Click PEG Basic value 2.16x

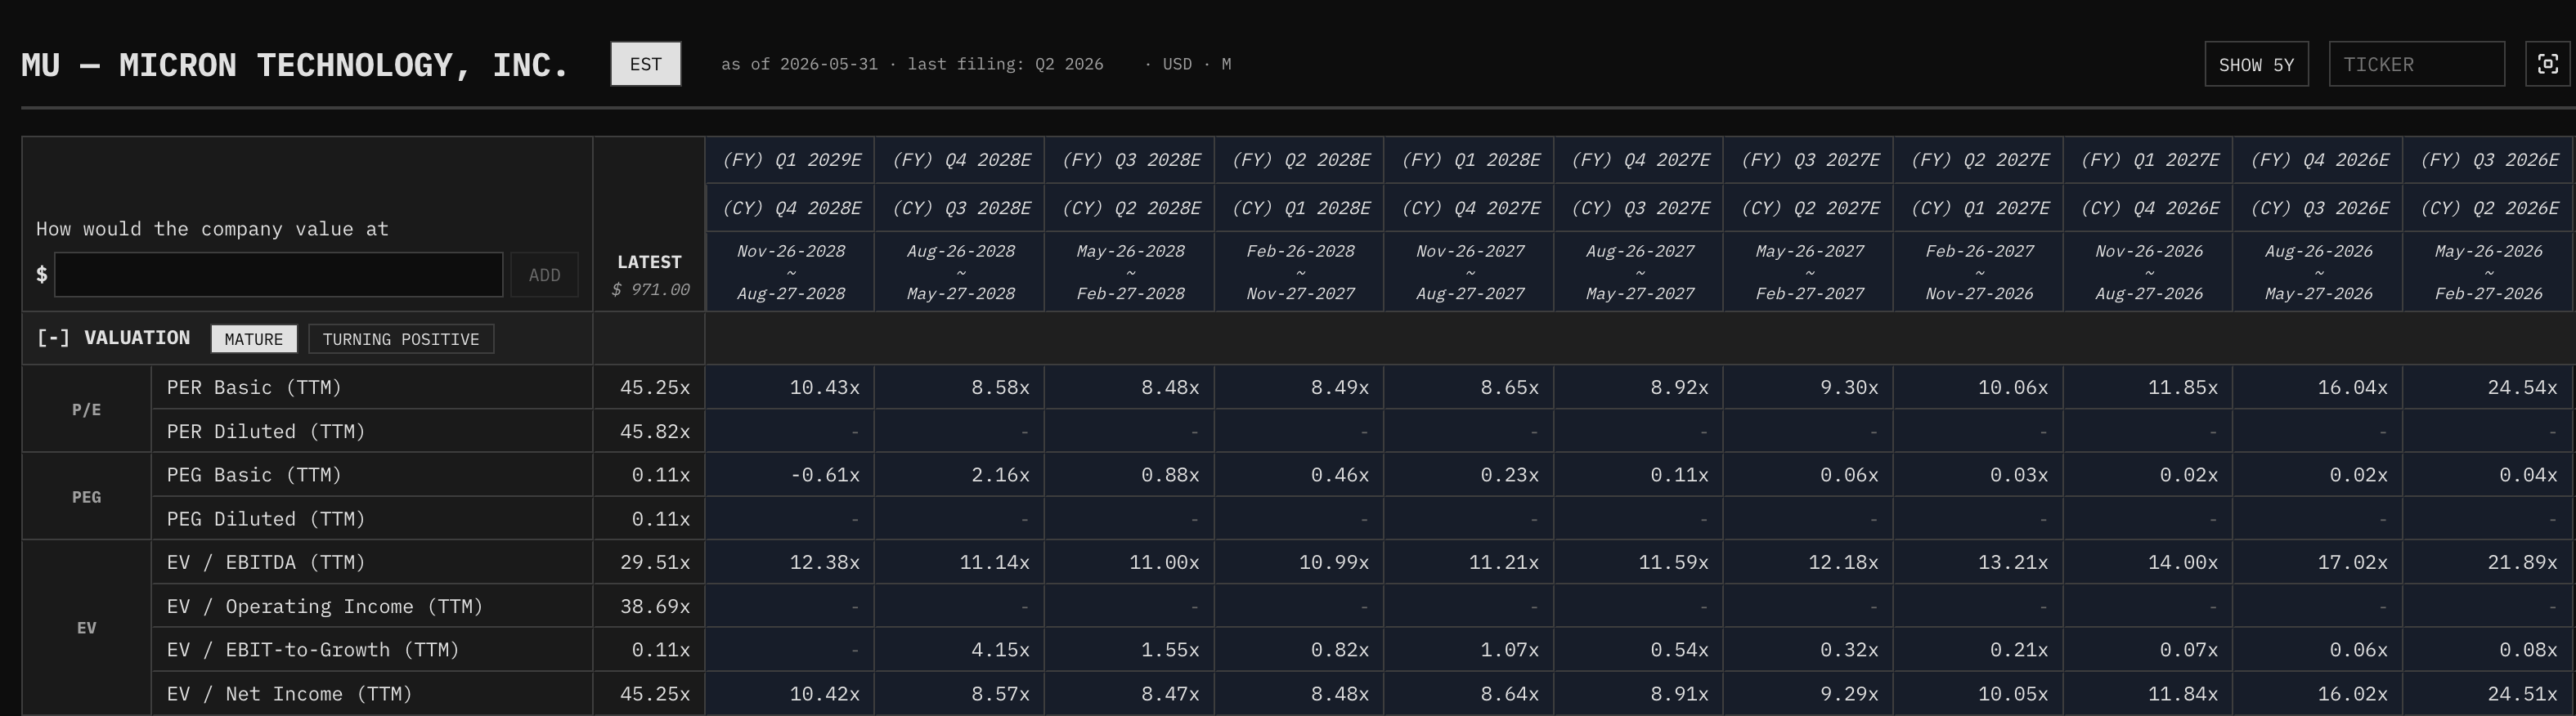click(x=960, y=475)
